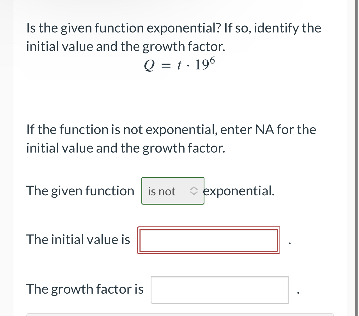Click the partially visible panel at the bottom
The width and height of the screenshot is (359, 316).
pos(179,315)
